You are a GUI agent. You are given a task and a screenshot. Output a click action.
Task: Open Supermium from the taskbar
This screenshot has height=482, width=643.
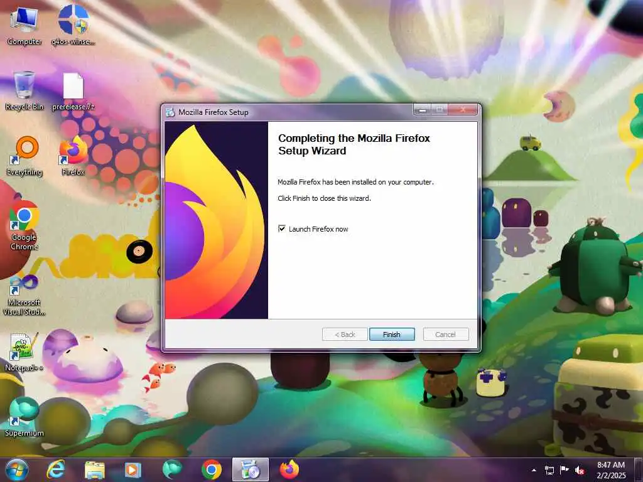tap(172, 469)
